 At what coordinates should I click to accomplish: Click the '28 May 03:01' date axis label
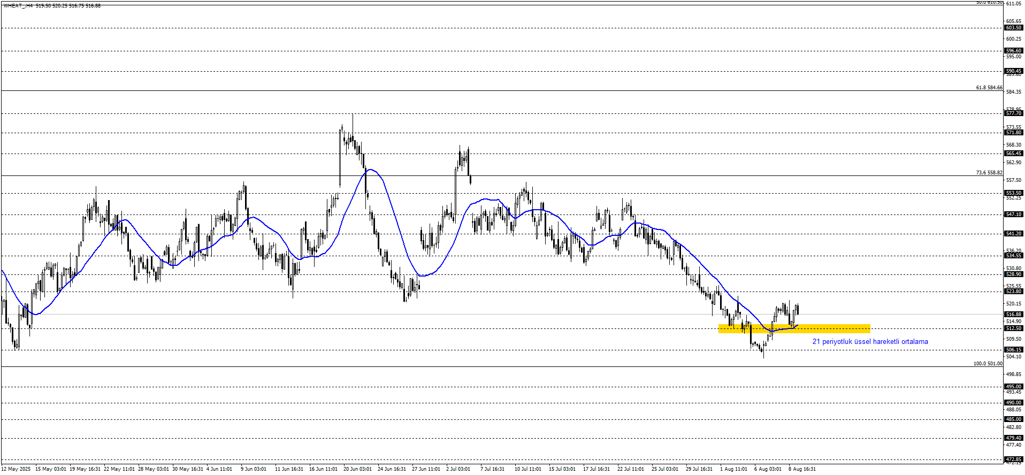tap(154, 469)
